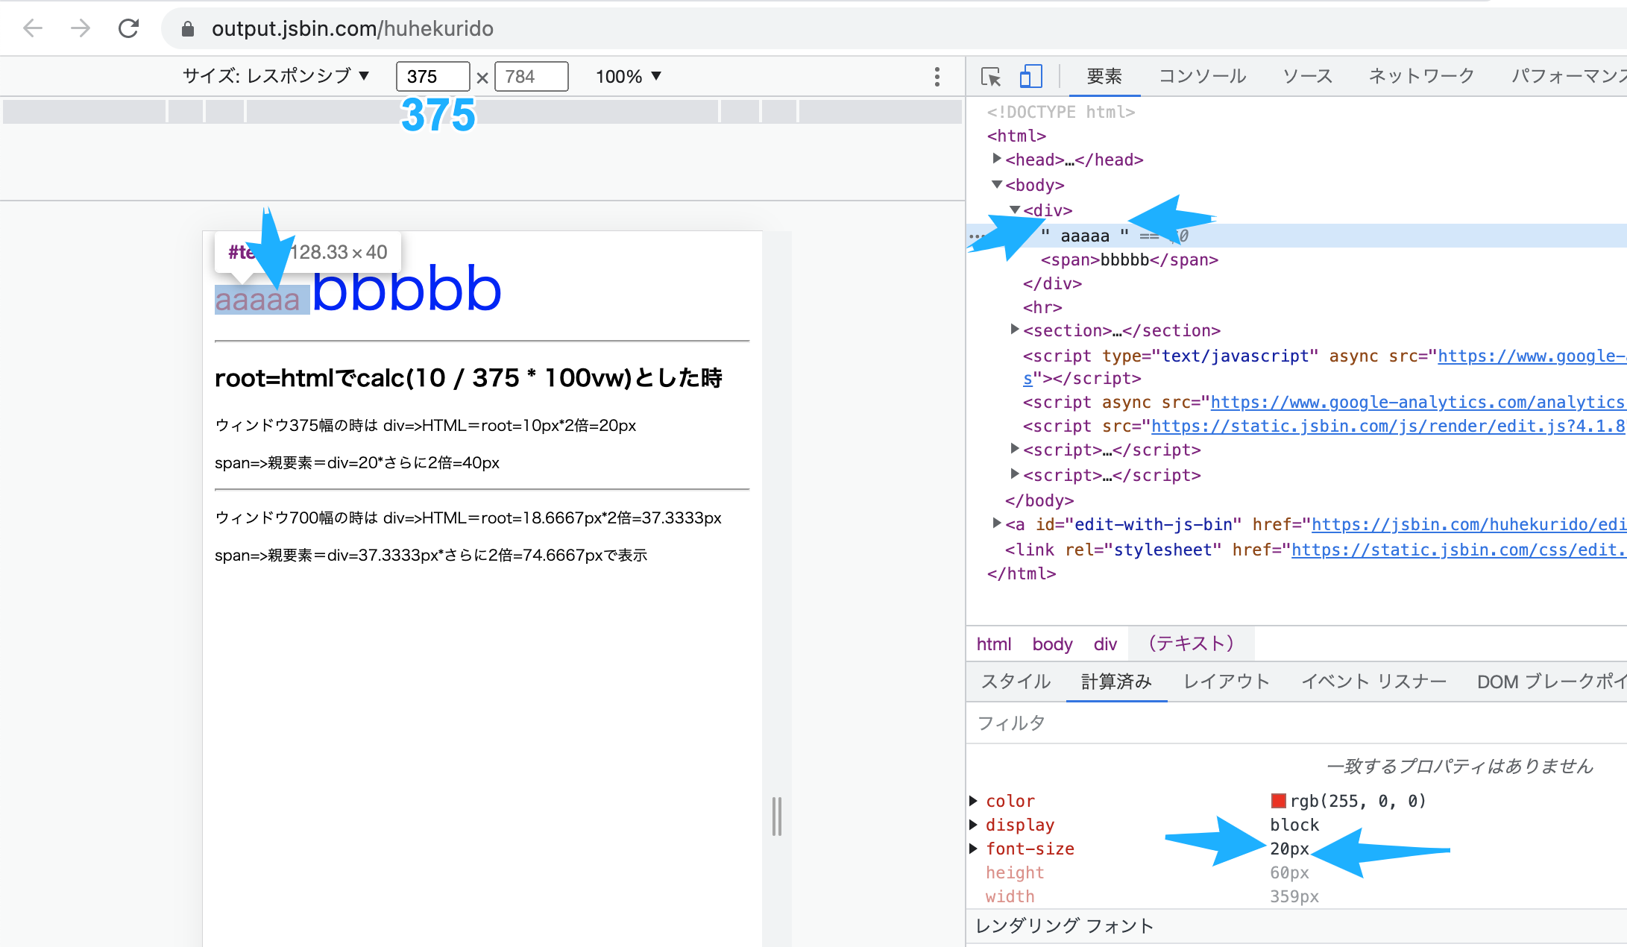Viewport: 1627px width, 947px height.
Task: Select the " aaaaa " text node row
Action: coord(1296,236)
